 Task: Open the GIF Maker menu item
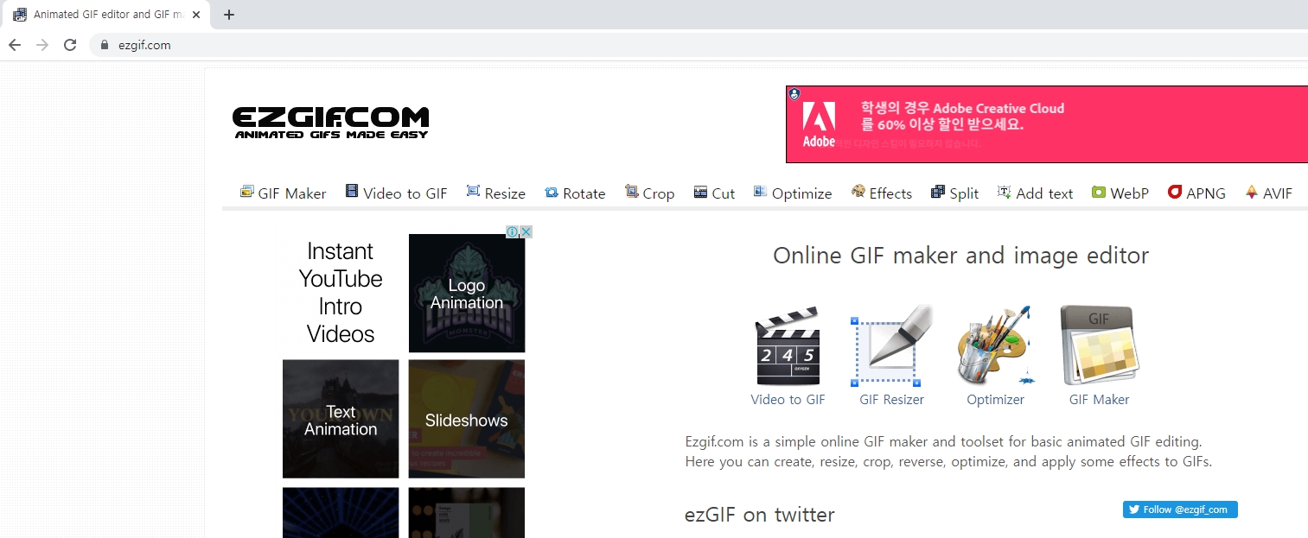283,193
